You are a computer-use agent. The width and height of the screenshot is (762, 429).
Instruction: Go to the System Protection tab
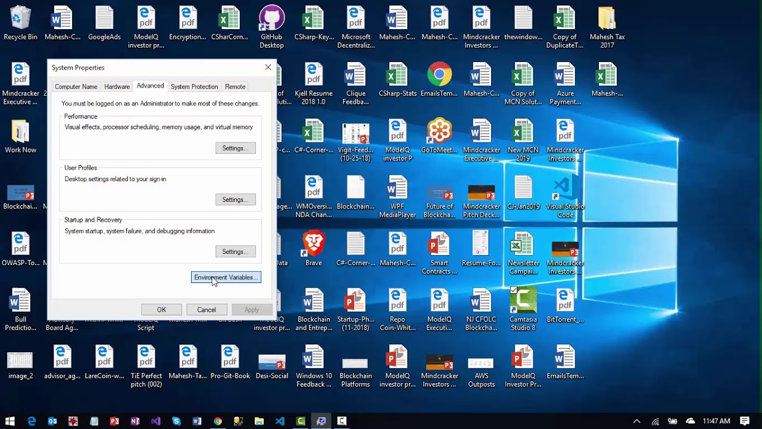pos(194,87)
